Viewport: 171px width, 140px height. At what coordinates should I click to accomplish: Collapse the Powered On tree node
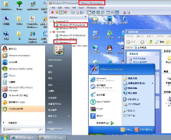click(51, 21)
